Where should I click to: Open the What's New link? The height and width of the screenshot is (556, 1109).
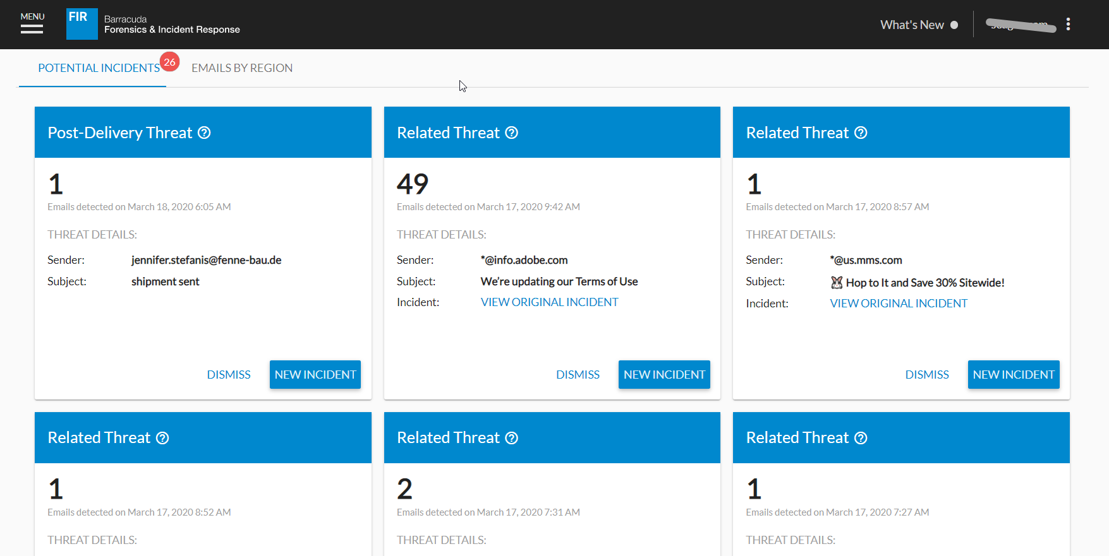point(912,25)
